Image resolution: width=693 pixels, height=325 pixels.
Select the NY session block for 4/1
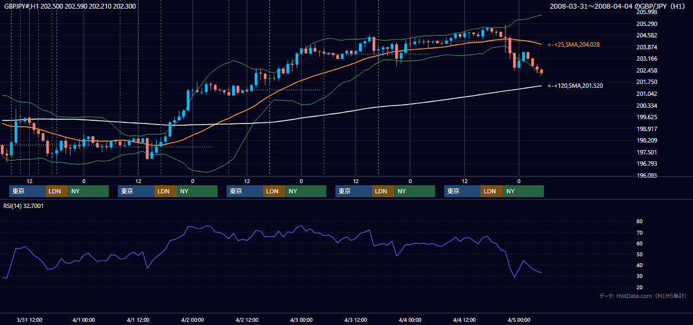coord(197,191)
